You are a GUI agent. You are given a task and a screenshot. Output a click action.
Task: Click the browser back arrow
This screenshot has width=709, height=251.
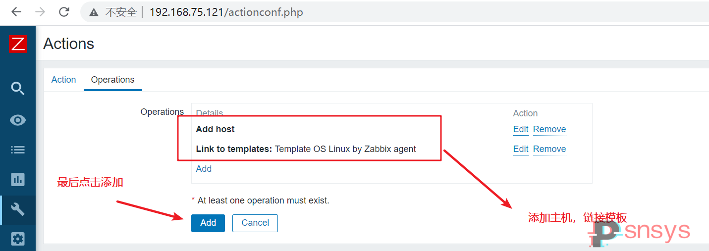(x=16, y=12)
